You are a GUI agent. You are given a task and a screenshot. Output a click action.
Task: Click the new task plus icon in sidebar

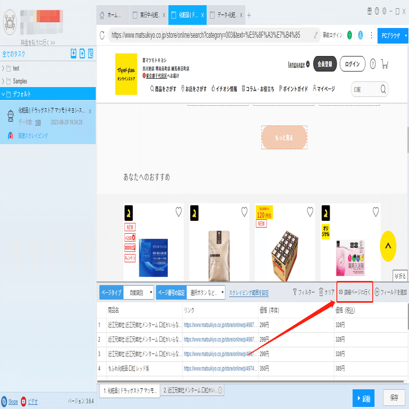point(82,53)
